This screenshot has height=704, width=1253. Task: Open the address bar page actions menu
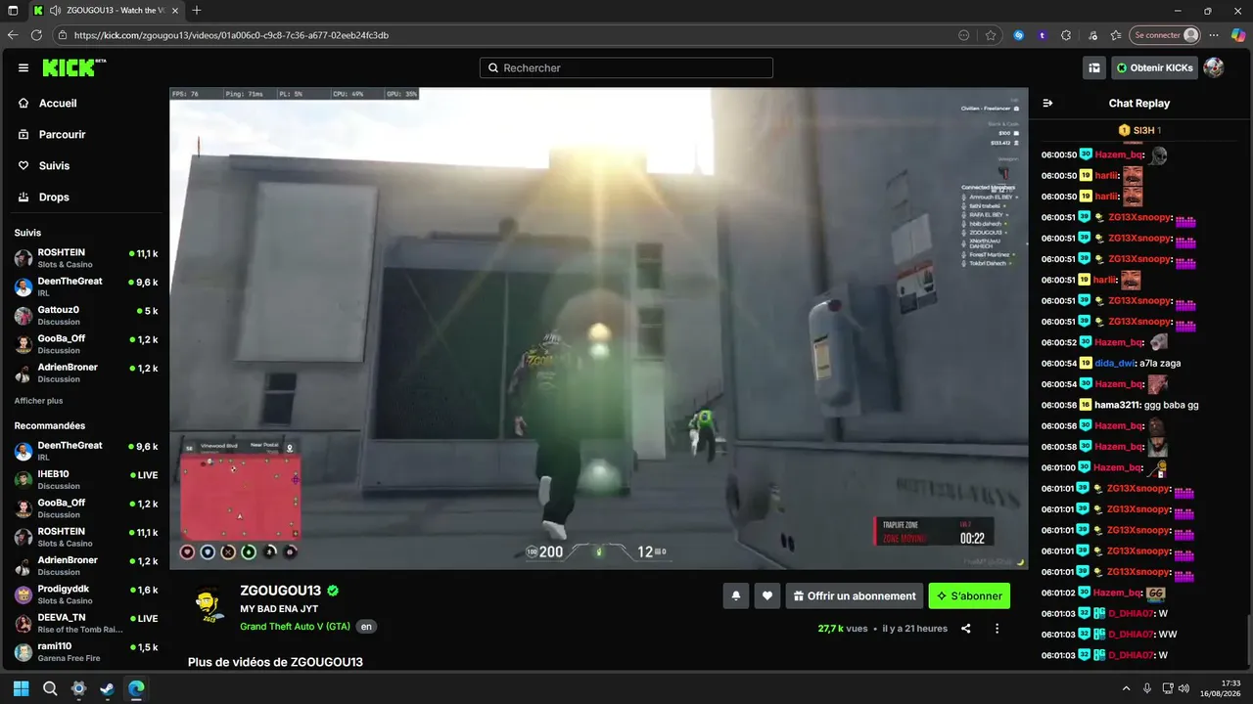[964, 35]
